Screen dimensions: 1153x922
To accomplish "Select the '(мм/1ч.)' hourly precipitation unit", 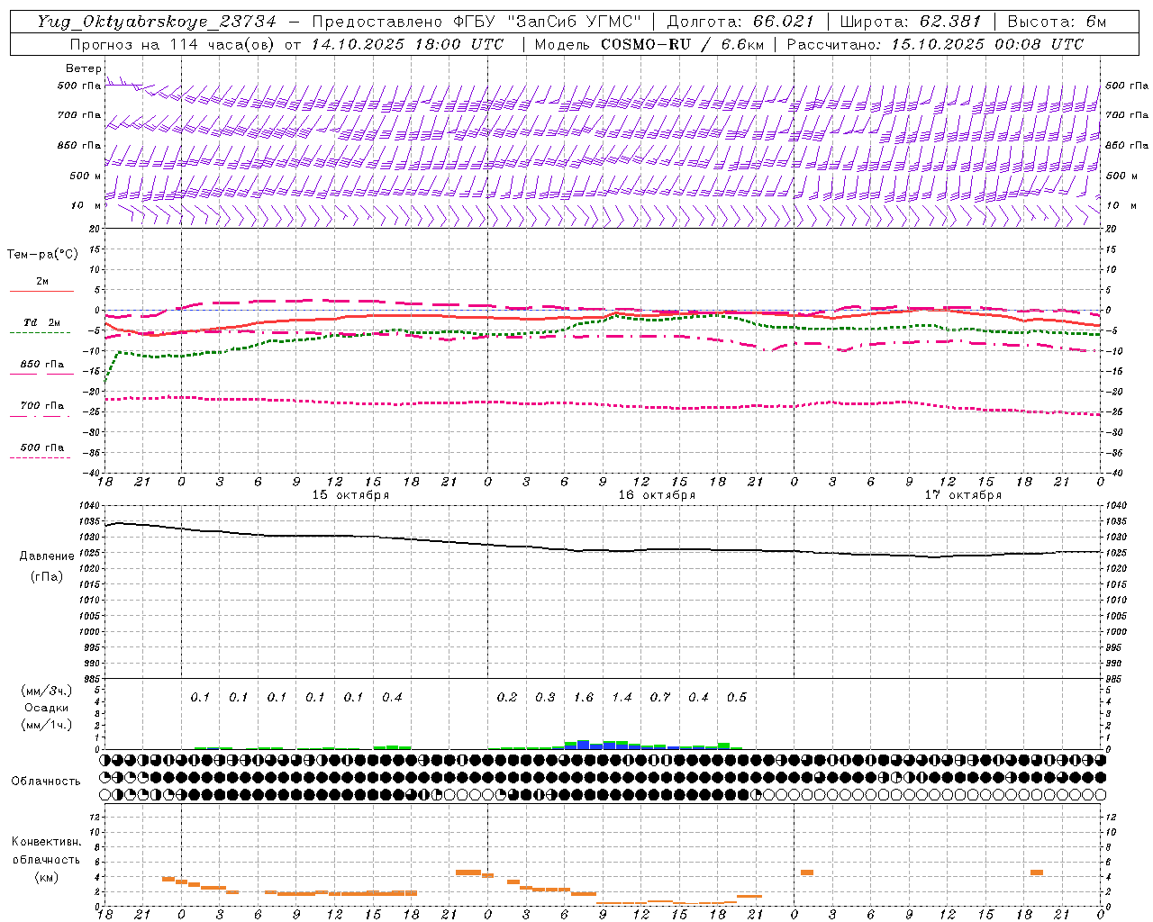I will 47,724.
